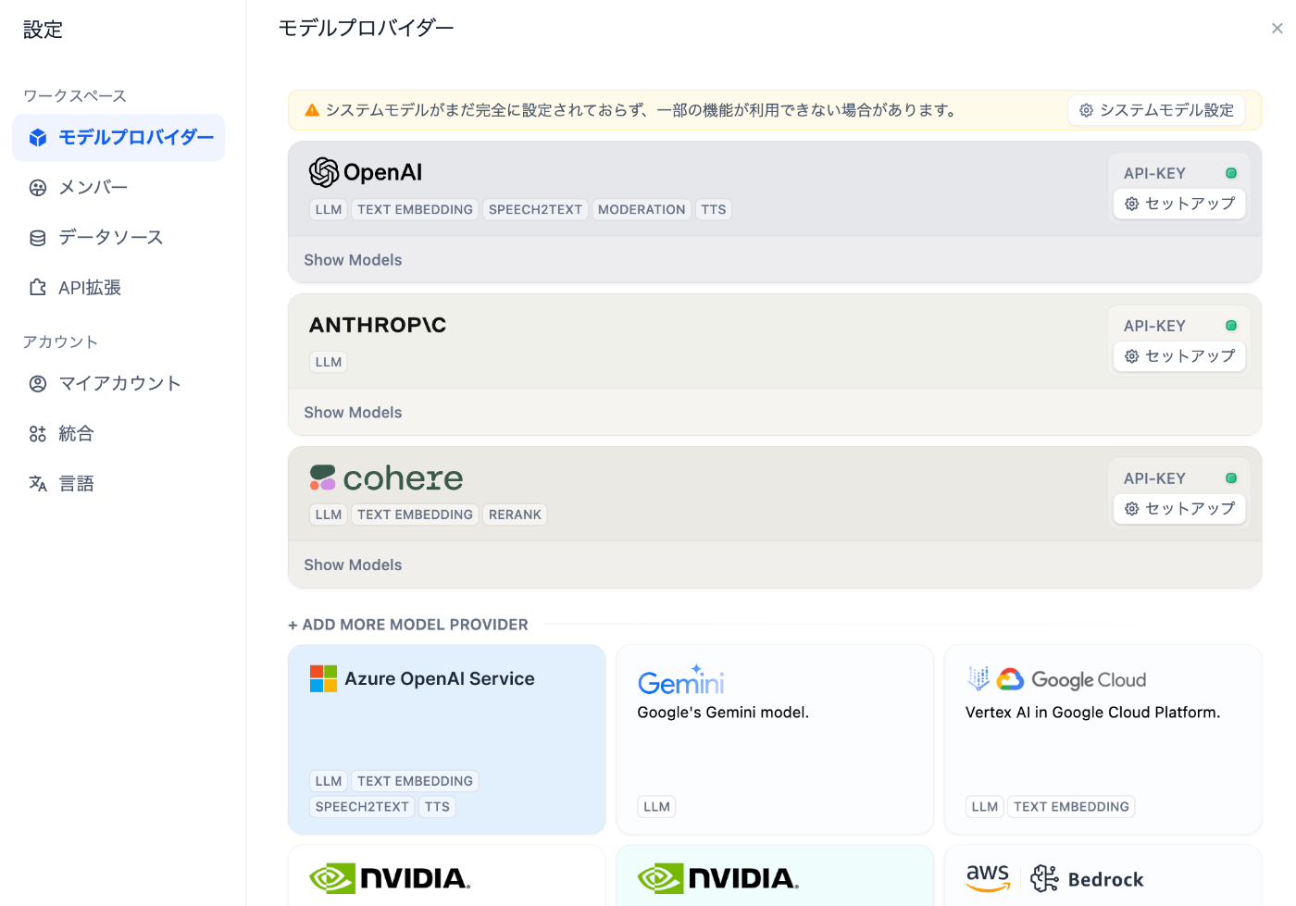Click the aws logo on Bedrock card

(988, 878)
